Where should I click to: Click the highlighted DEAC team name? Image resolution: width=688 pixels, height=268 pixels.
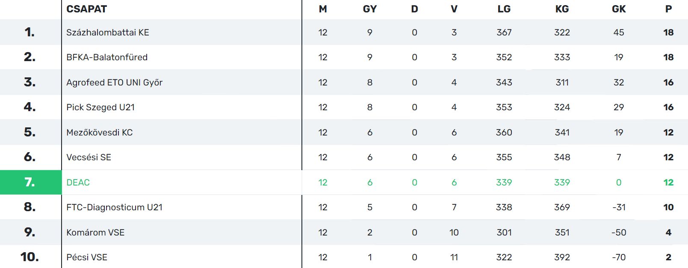tap(78, 183)
